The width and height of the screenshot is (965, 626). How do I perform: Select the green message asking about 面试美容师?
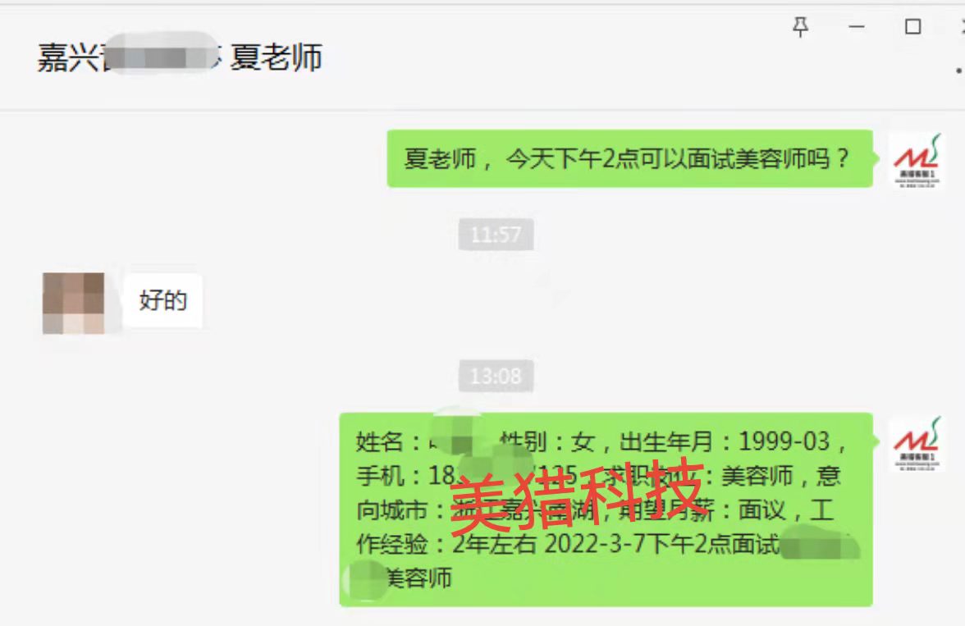pos(629,158)
